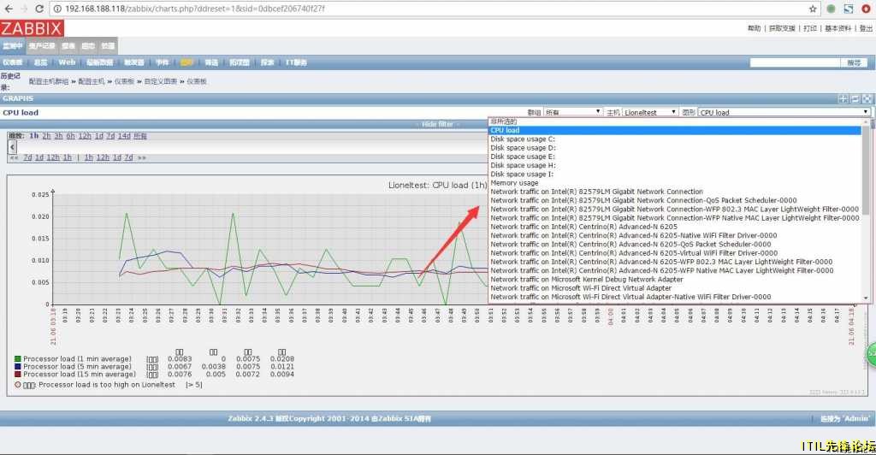The image size is (876, 455).
Task: Click green Processor load 1 min legend swatch
Action: 18,359
